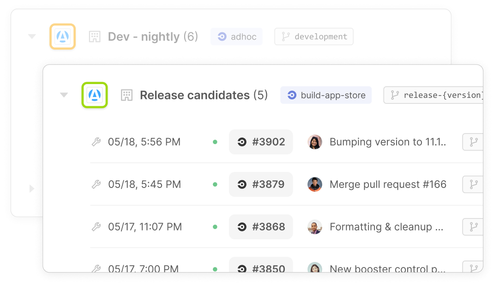Viewport: 494px width, 285px height.
Task: Open build #3902 badge
Action: click(261, 142)
